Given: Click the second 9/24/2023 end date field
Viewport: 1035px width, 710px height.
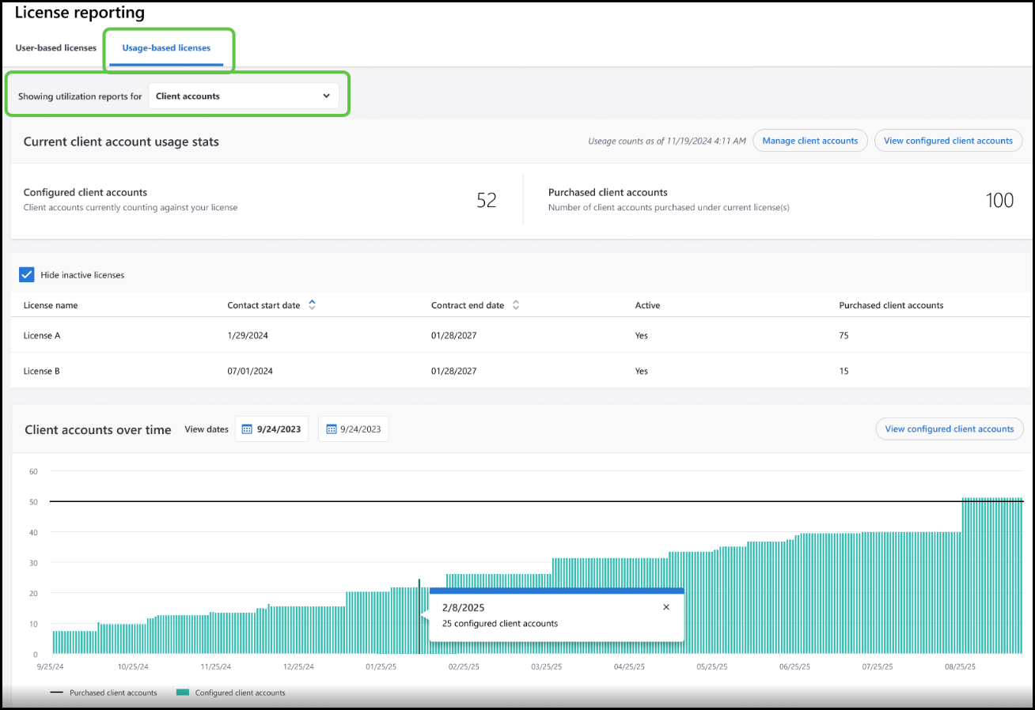Looking at the screenshot, I should 353,429.
